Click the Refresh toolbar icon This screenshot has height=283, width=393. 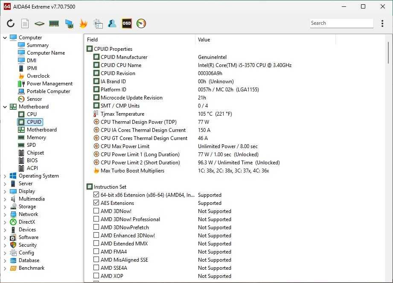click(x=11, y=23)
